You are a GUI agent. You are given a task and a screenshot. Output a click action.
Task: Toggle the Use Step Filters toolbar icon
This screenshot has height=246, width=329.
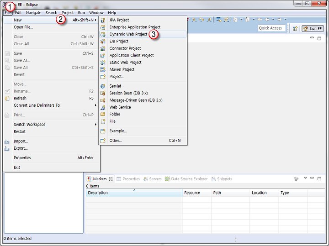(x=226, y=20)
